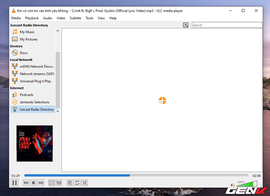Skip to the previous track
Screen dimensions: 270x196
pos(26,183)
